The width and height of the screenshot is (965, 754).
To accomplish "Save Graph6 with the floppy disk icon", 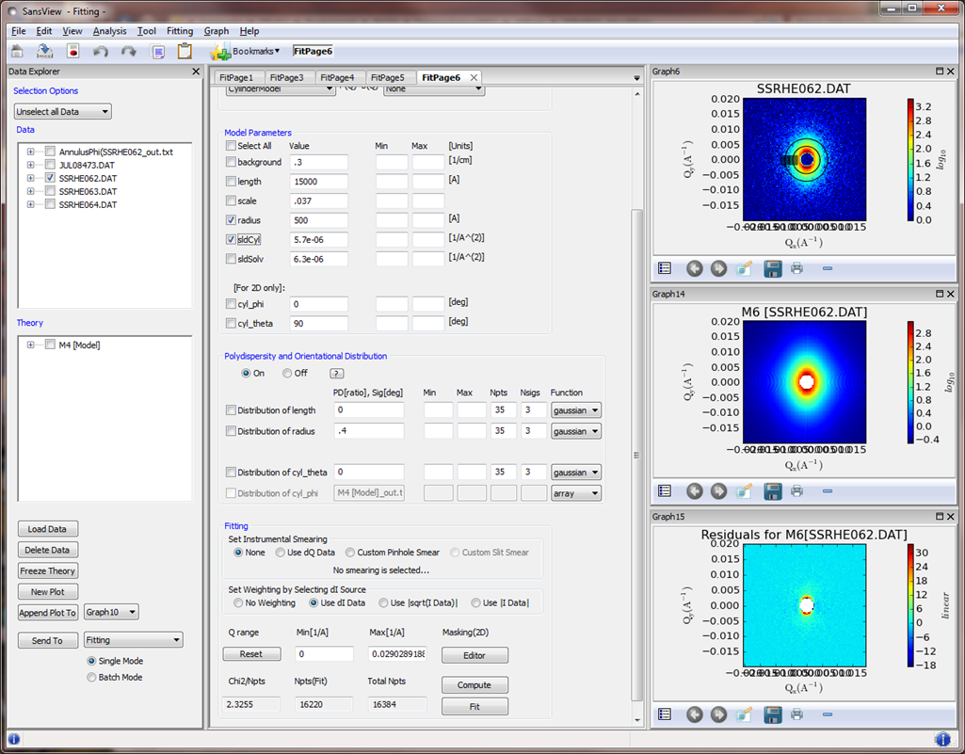I will click(772, 268).
